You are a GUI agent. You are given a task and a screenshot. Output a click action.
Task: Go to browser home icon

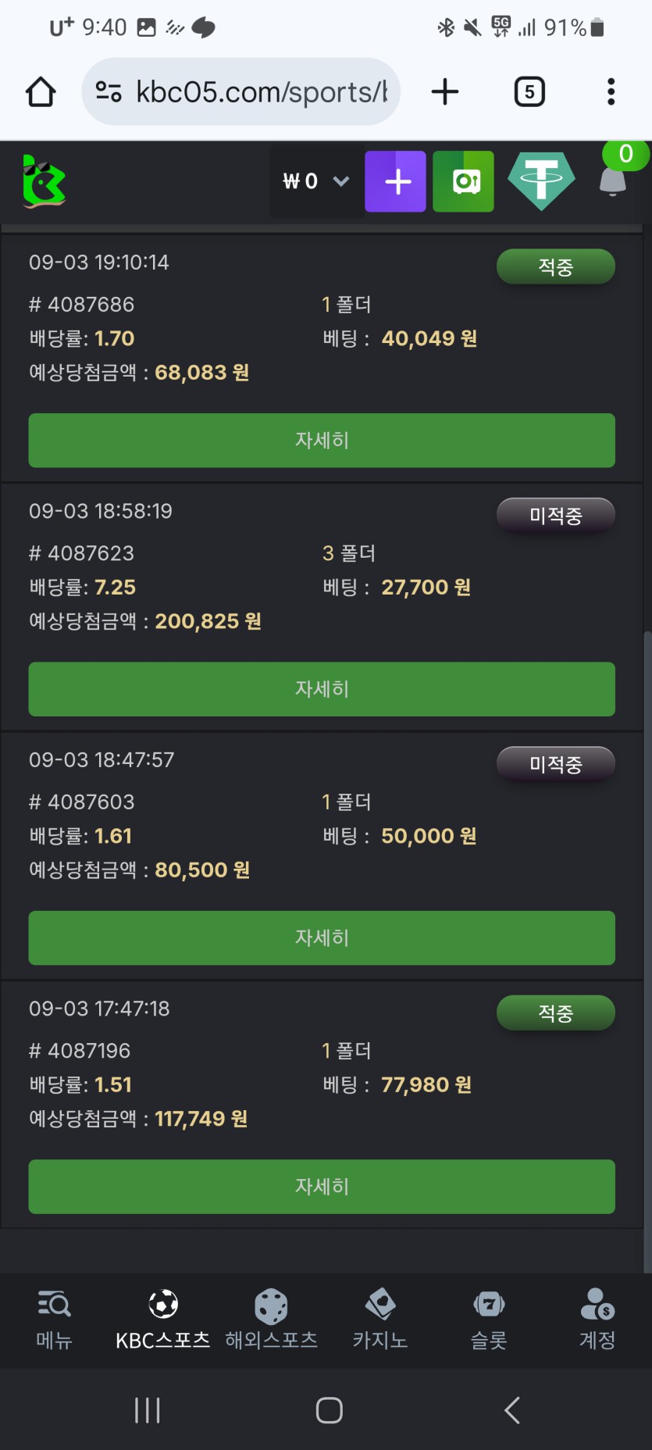(41, 92)
